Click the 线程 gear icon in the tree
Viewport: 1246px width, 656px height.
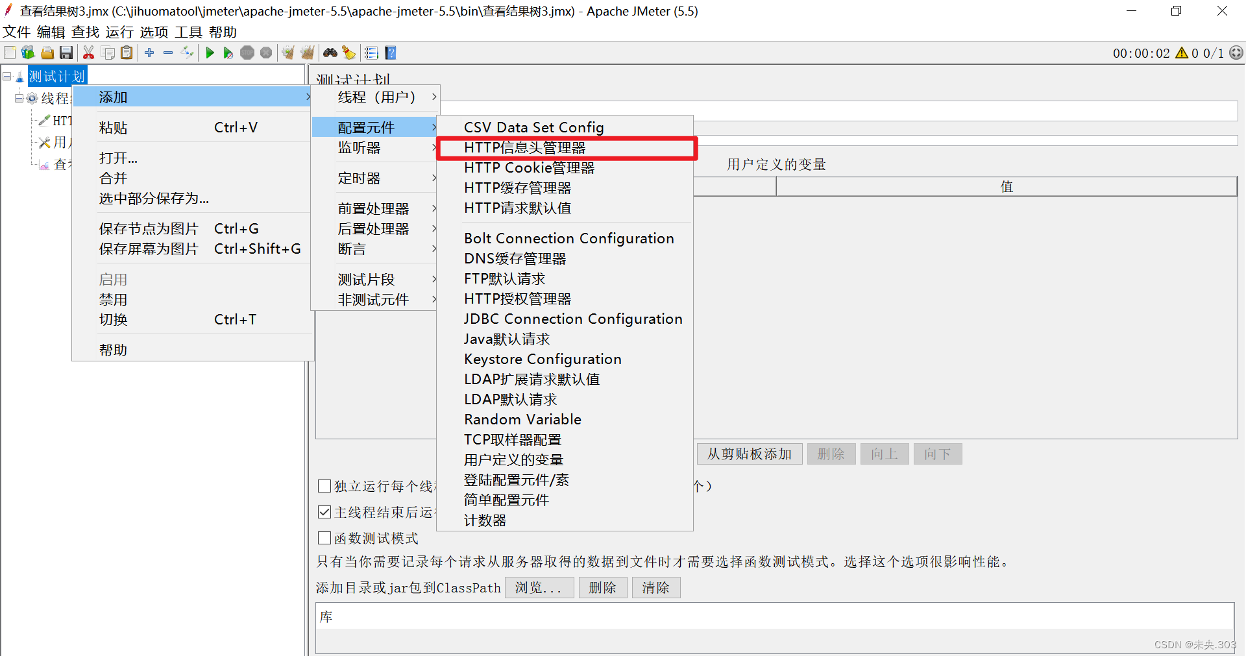click(x=32, y=98)
